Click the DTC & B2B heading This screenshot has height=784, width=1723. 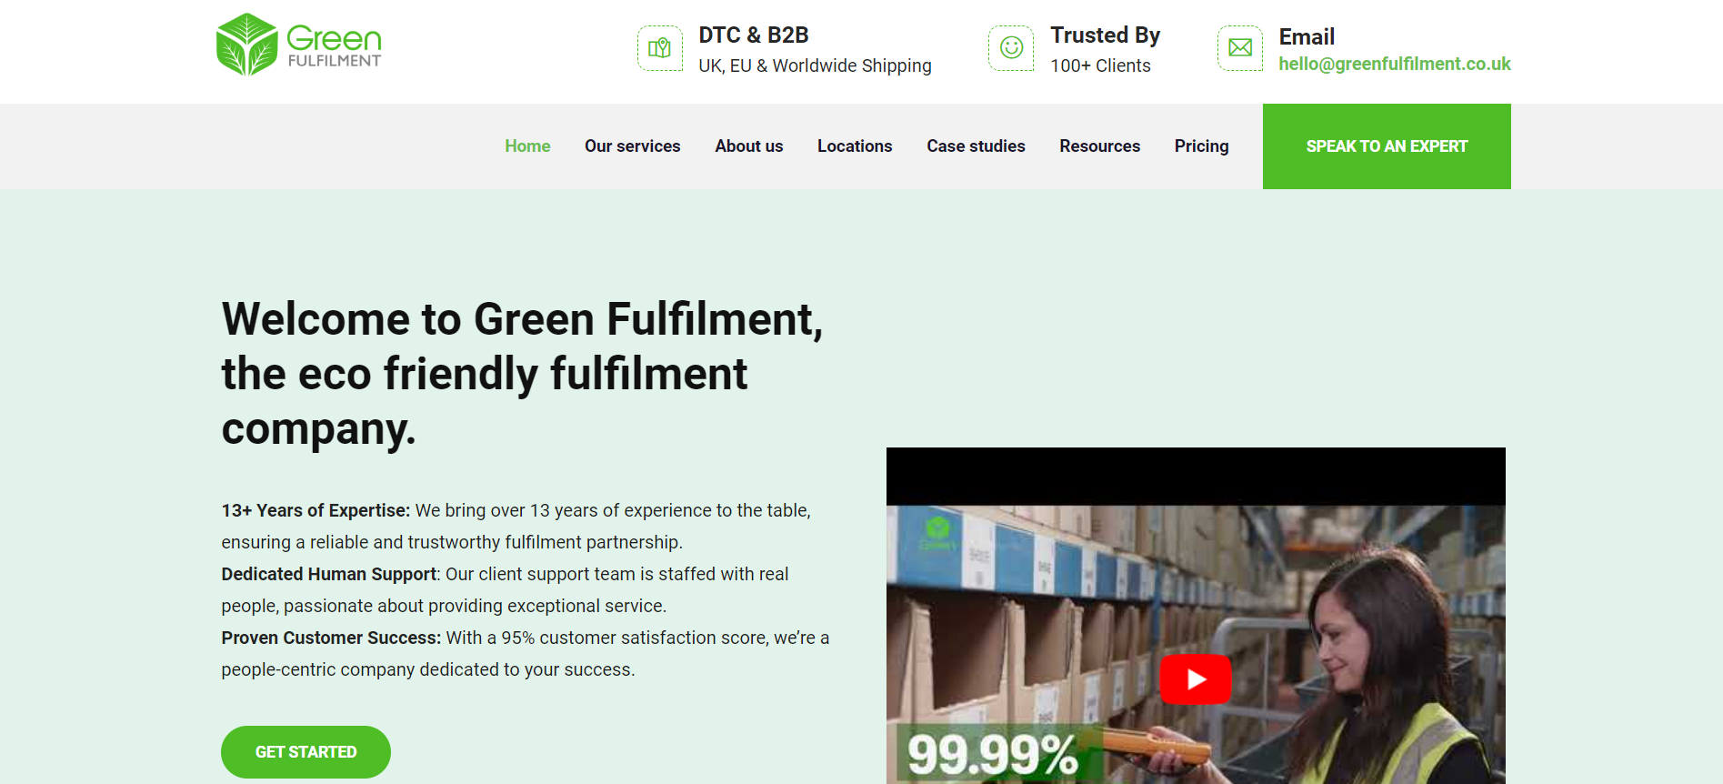tap(754, 35)
